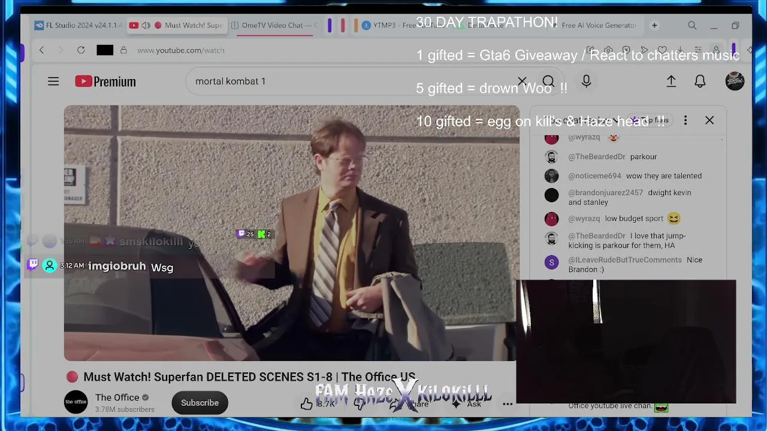Open the YouTube upload/create icon
This screenshot has width=767, height=431.
point(671,81)
